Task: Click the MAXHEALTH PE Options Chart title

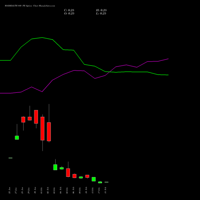Action: point(30,6)
